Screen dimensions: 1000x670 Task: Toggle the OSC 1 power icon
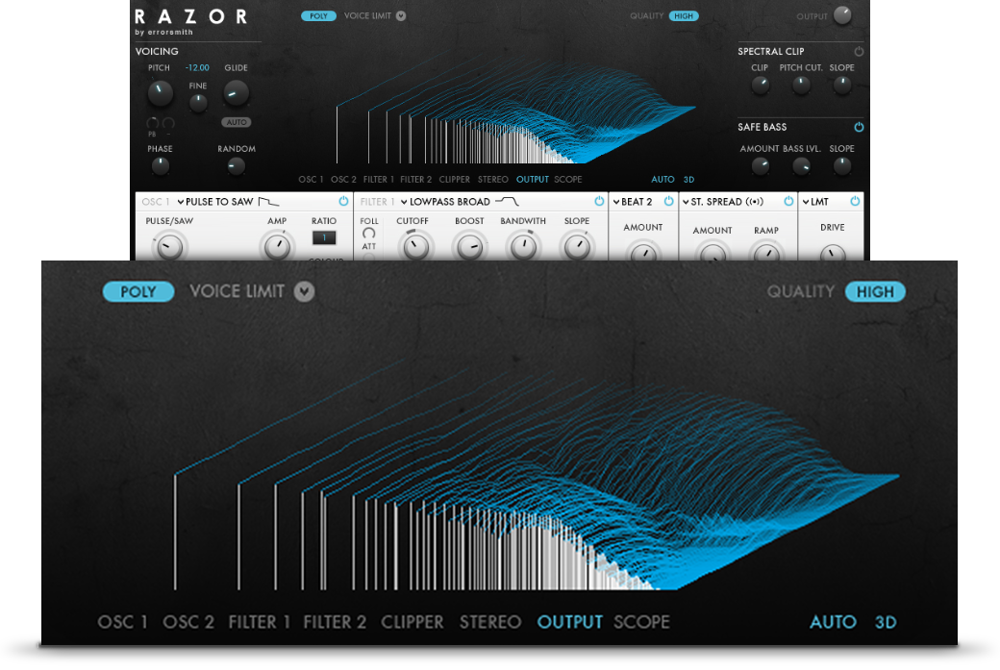(343, 202)
